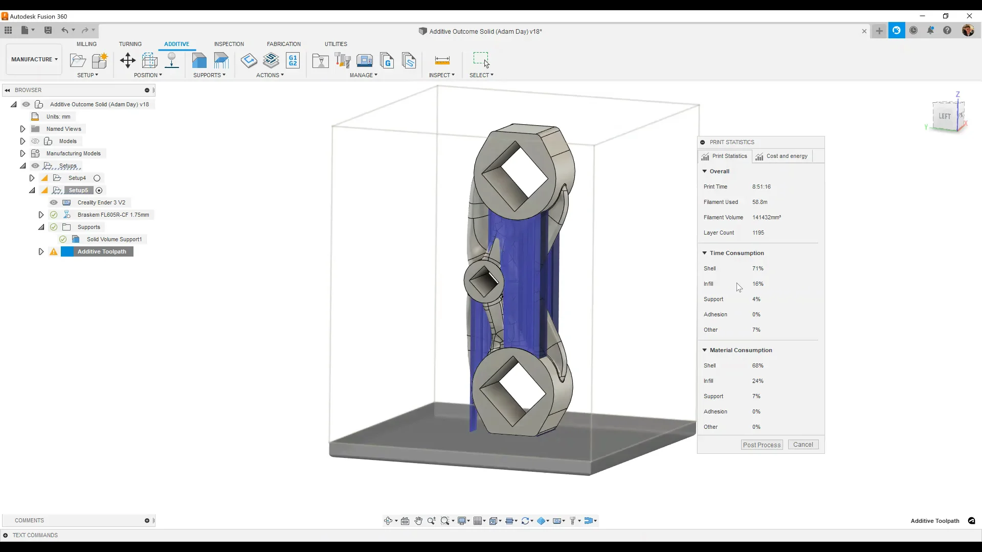Switch to the INSPECTION tab
The width and height of the screenshot is (982, 552).
click(x=229, y=44)
